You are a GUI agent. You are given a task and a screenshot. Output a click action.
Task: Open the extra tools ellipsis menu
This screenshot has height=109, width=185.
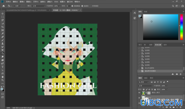(2, 83)
